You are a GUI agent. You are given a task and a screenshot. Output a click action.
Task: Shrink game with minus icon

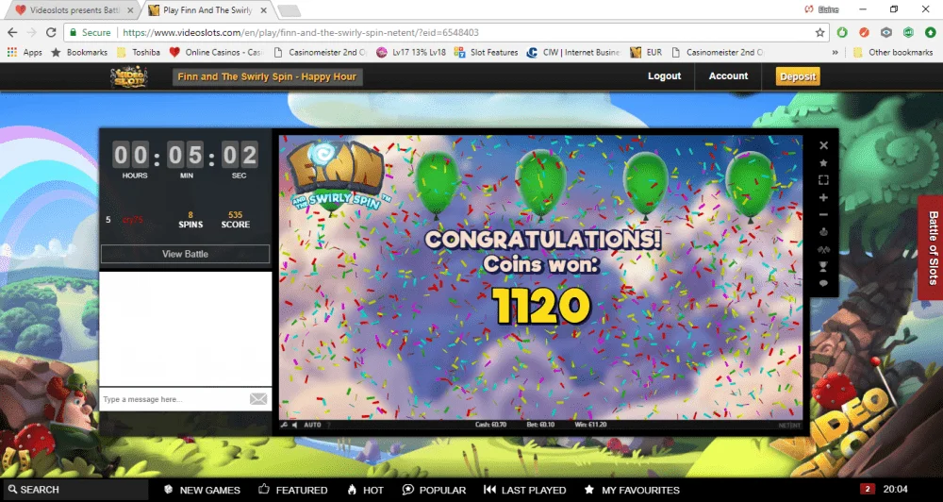[x=824, y=215]
